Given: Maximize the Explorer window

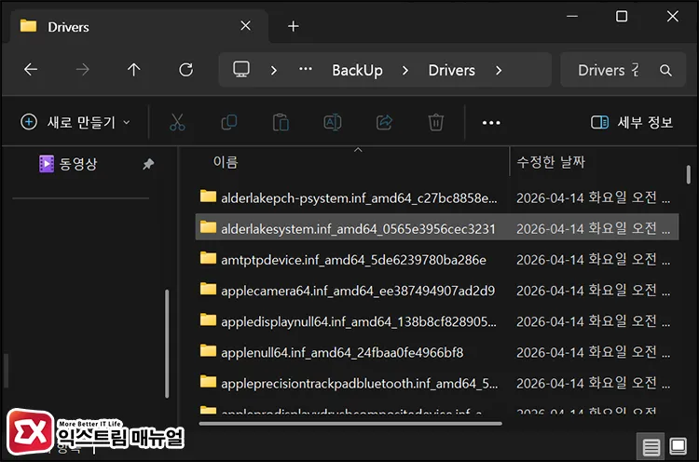Looking at the screenshot, I should [622, 17].
